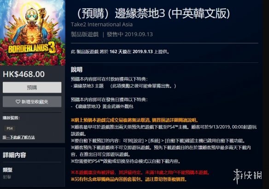Click the publisher Take2 International Asia
Viewport: 269px width, 189px height.
pos(102,25)
